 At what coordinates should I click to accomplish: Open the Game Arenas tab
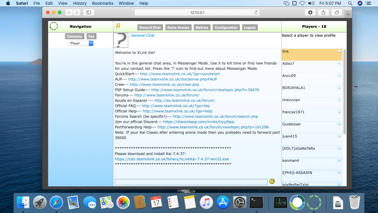(178, 28)
